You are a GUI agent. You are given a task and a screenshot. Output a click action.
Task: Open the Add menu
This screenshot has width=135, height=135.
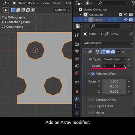[68, 3]
